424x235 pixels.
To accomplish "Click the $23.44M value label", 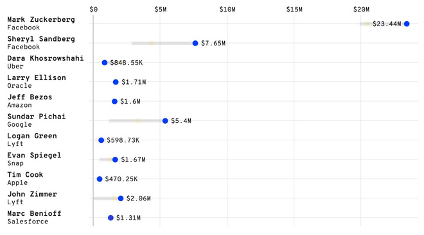I will click(x=387, y=24).
